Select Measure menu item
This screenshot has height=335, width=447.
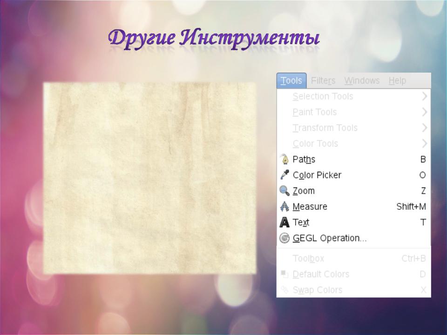point(353,206)
